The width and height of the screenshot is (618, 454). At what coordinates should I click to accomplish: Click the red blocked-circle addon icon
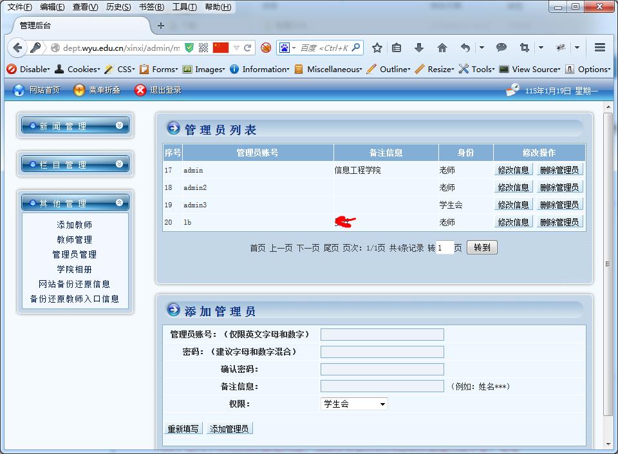266,48
